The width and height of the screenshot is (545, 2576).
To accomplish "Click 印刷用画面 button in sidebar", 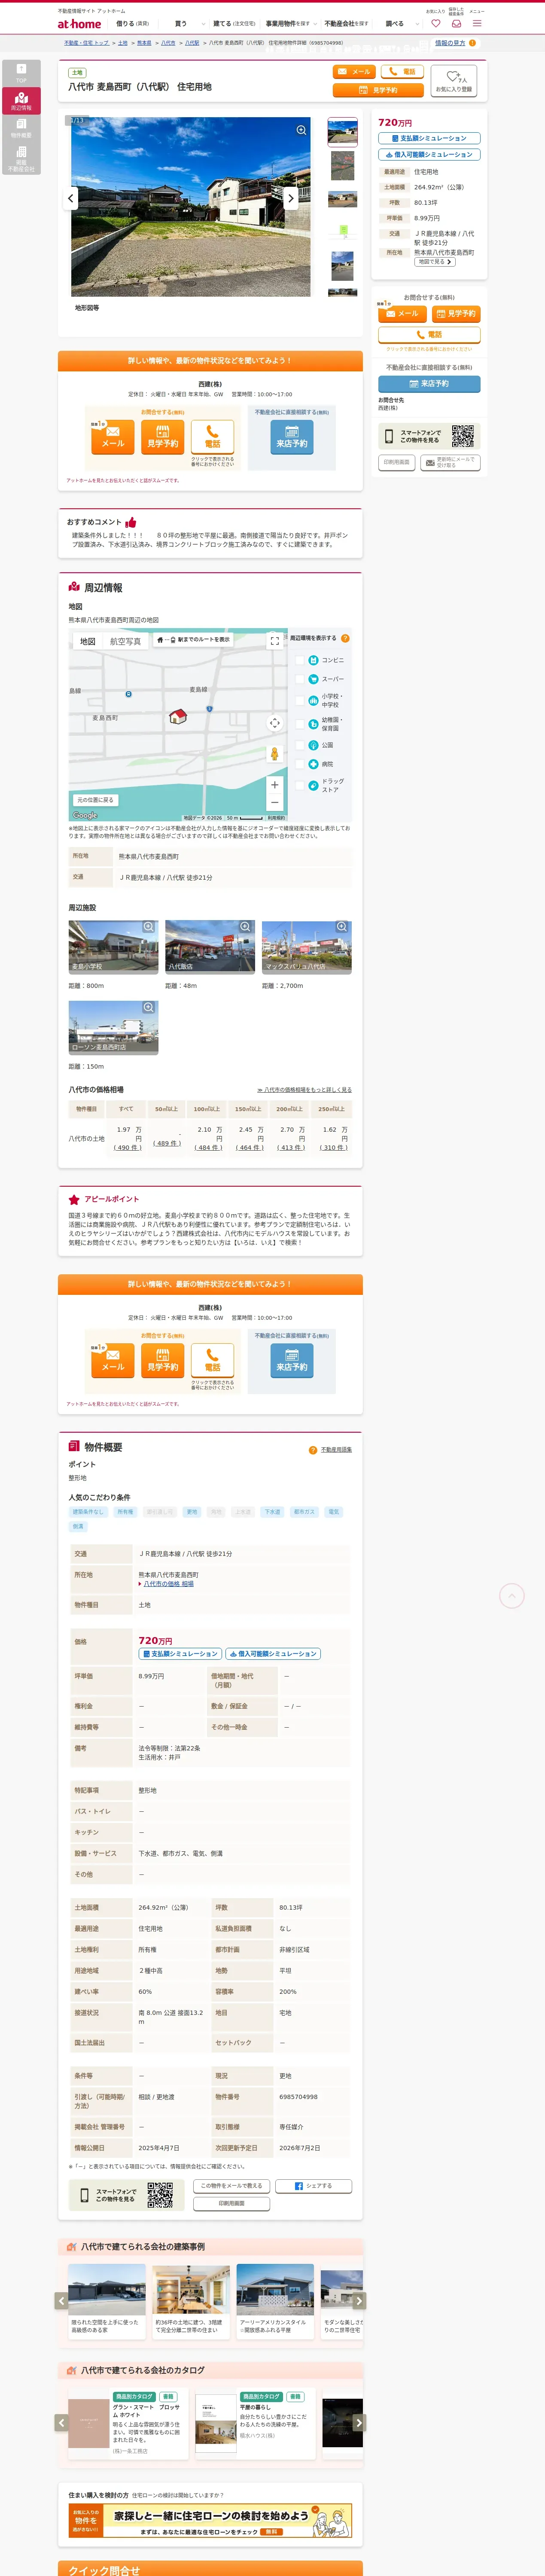I will 396,462.
